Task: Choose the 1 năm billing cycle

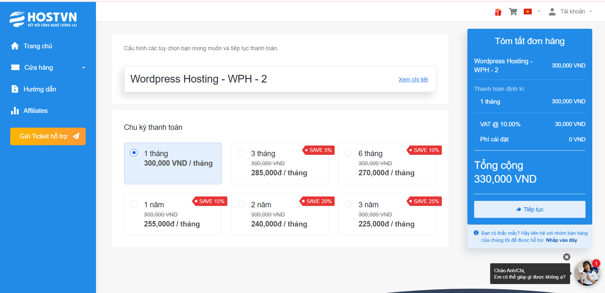Action: (x=134, y=204)
